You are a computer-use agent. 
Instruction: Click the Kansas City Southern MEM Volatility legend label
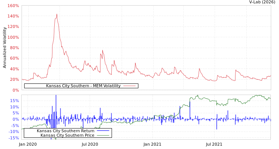pos(83,86)
